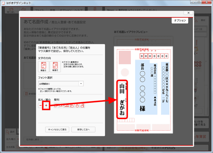Select 縦書き vertical text direction
Image resolution: width=213 pixels, height=153 pixels.
pyautogui.click(x=55, y=66)
